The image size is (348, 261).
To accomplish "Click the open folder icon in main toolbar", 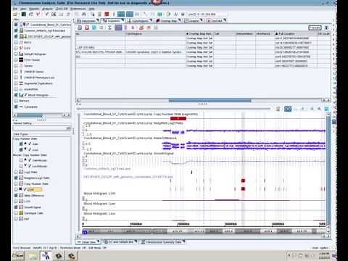I will [16, 14].
